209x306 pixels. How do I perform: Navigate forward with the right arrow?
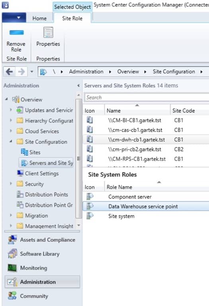point(21,72)
